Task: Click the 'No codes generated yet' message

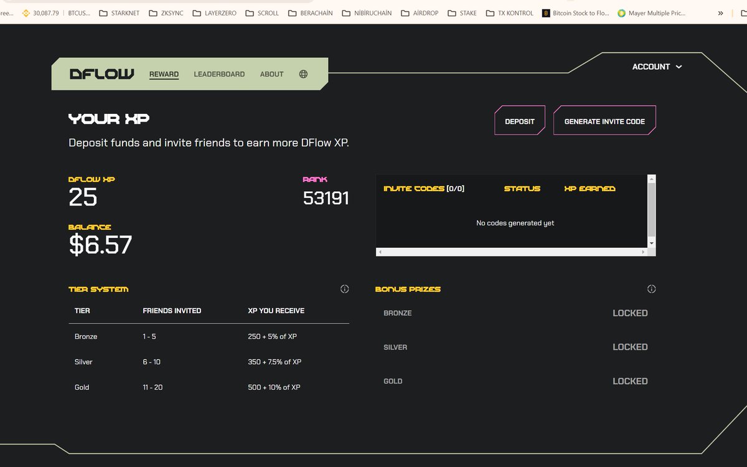Action: [x=515, y=223]
